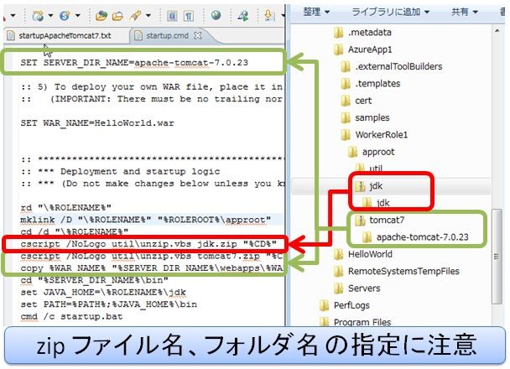Select the util folder under approot

pyautogui.click(x=376, y=169)
